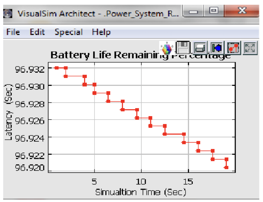Close the VisualSim Architect window
Screen dimensions: 263x202
point(242,12)
